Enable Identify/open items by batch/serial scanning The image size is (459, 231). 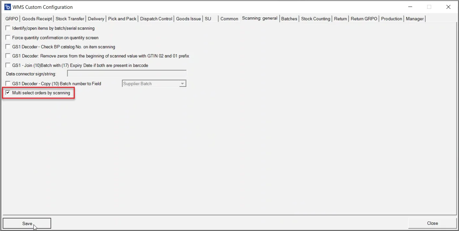tap(8, 28)
